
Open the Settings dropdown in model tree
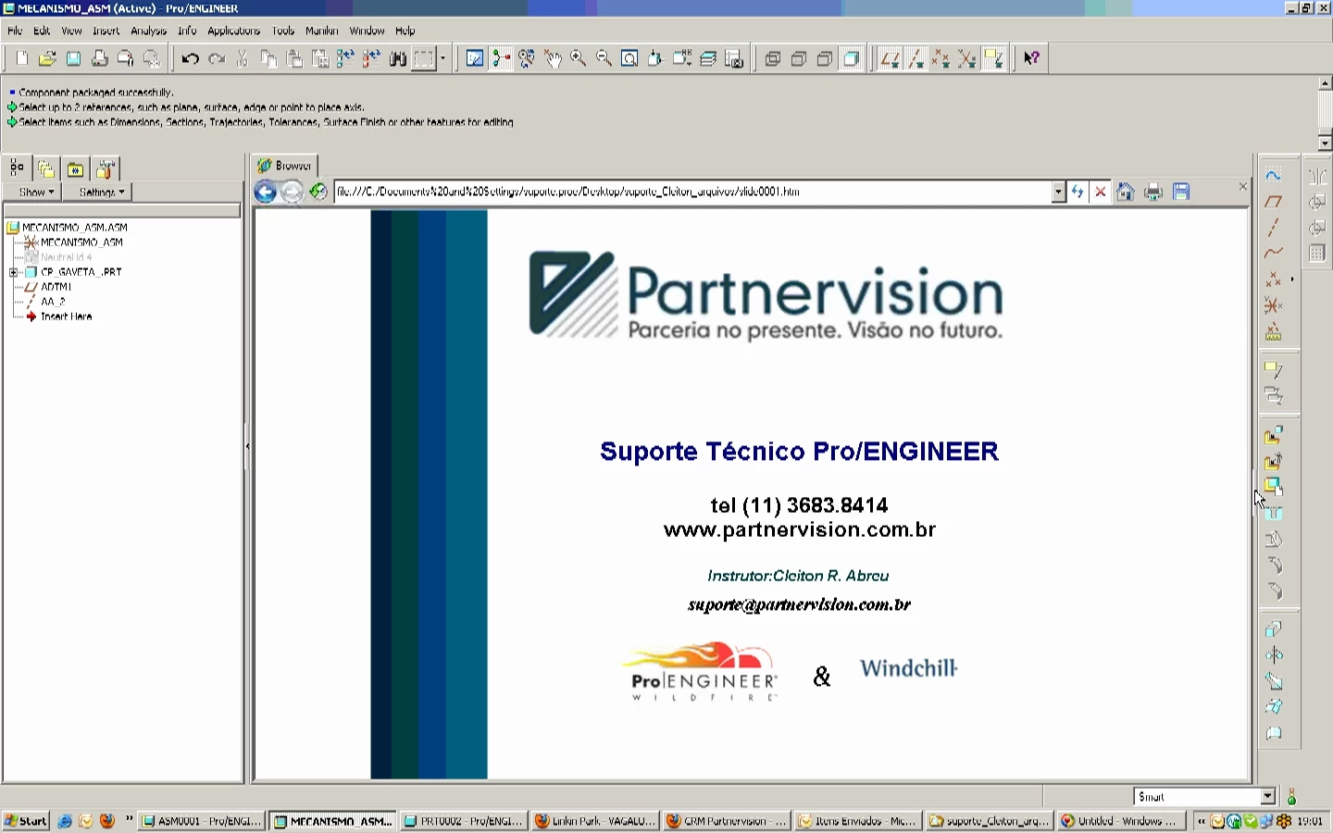[x=101, y=192]
